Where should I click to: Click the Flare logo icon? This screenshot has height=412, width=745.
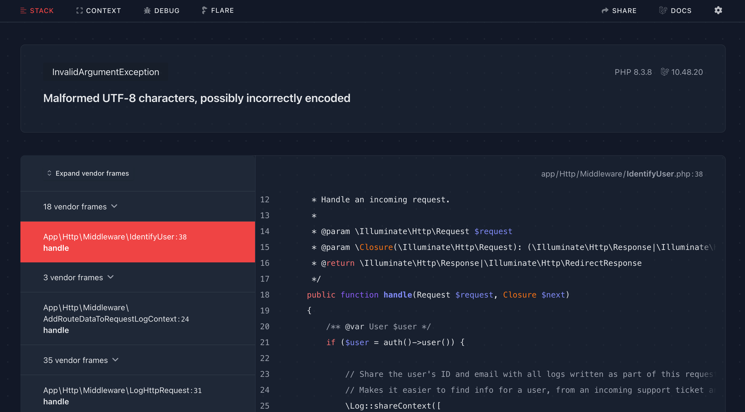204,10
